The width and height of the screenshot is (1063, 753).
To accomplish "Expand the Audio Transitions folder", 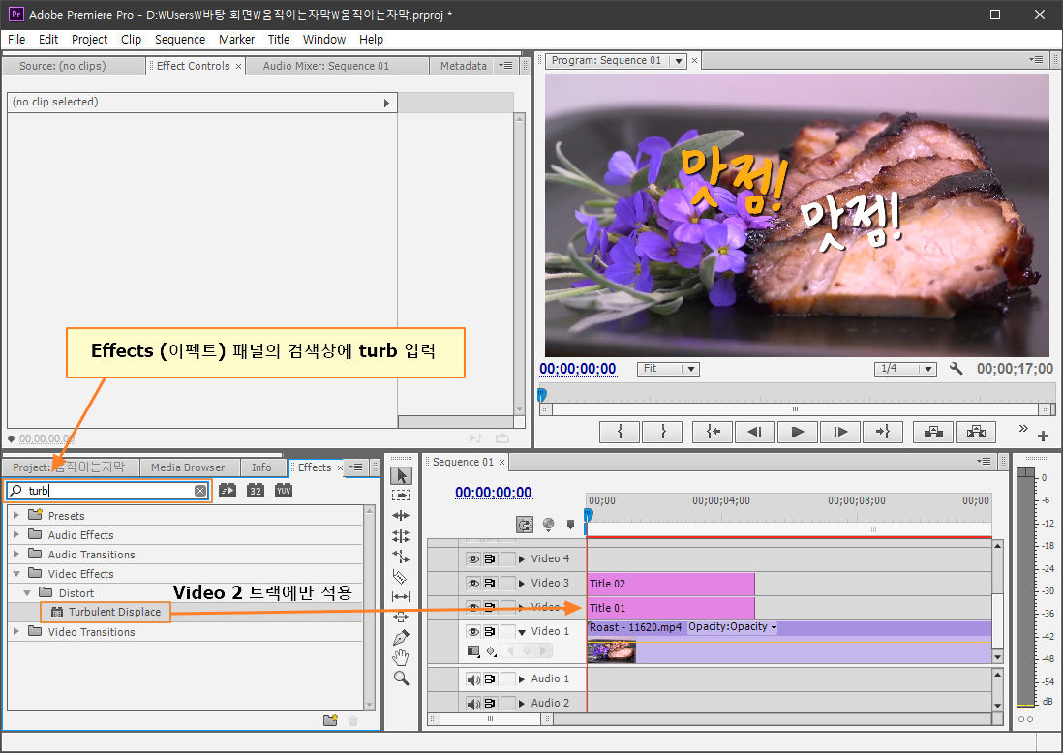I will (x=16, y=555).
